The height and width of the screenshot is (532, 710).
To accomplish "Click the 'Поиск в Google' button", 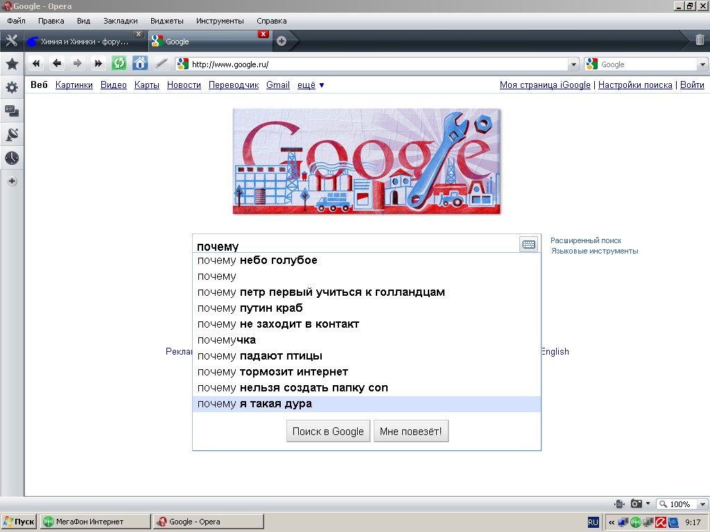I will click(x=328, y=432).
